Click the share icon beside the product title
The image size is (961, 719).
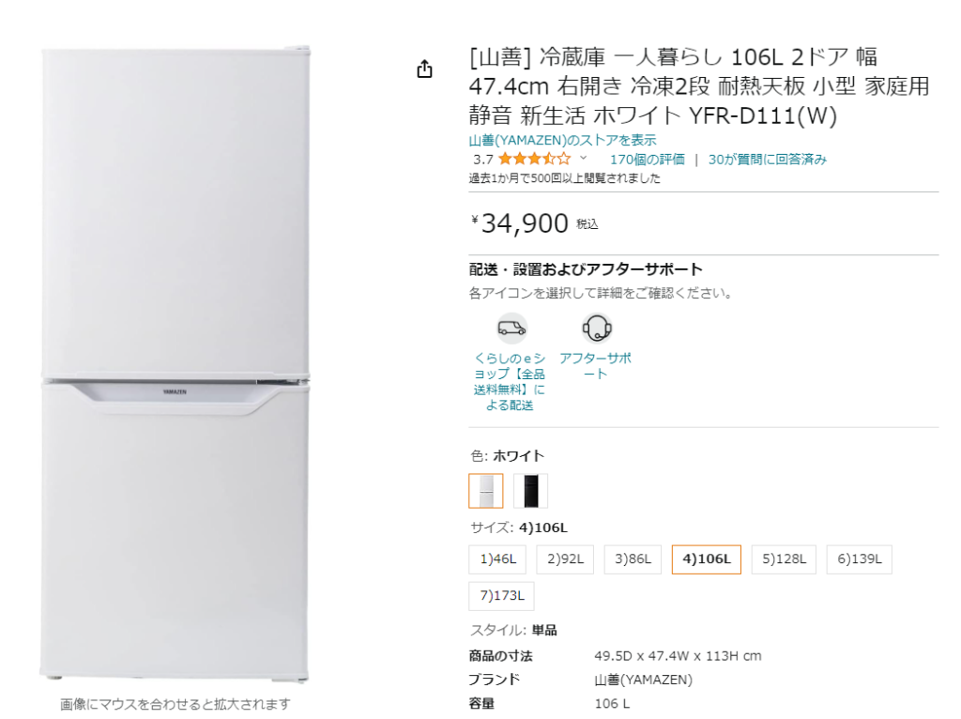(x=424, y=69)
